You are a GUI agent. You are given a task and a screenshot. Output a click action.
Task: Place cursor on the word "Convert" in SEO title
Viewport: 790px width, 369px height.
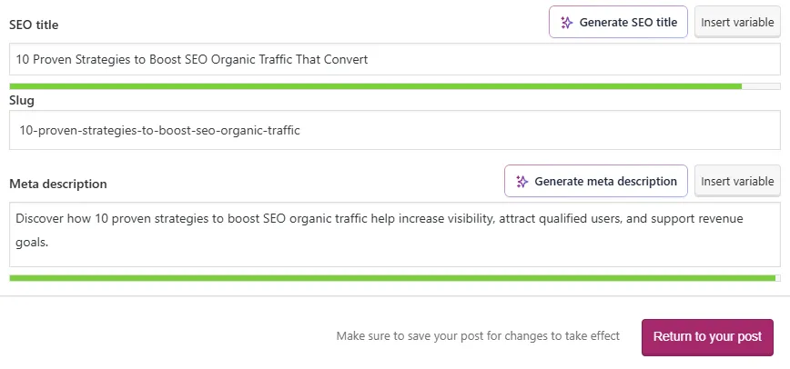(x=346, y=60)
